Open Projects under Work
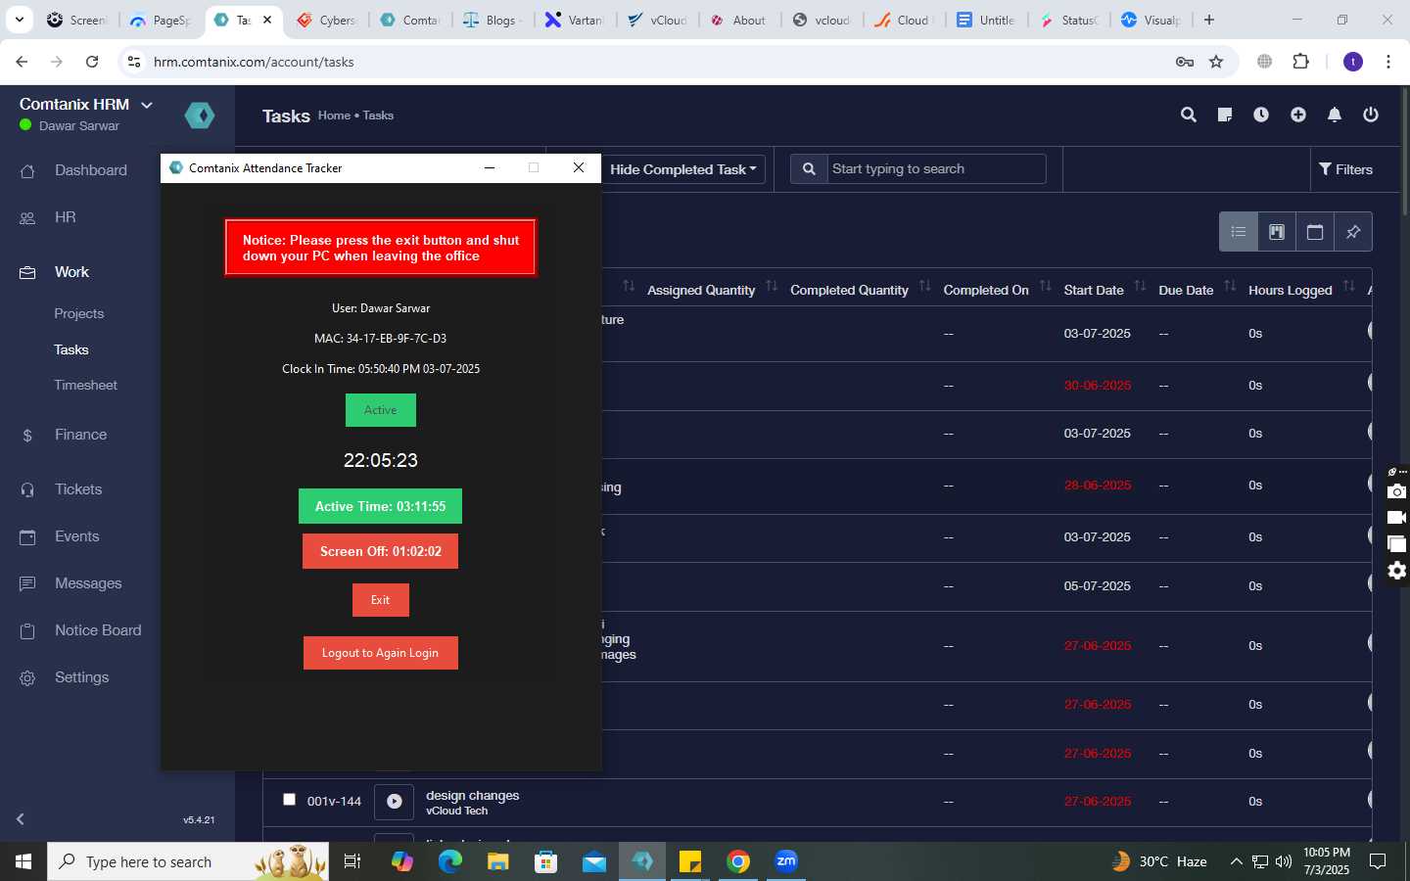The width and height of the screenshot is (1410, 881). pyautogui.click(x=79, y=313)
